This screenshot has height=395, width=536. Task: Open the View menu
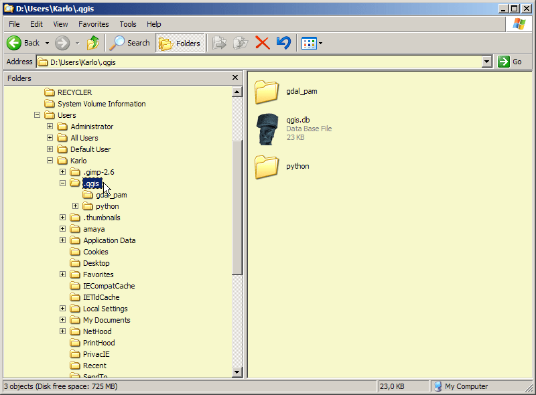click(60, 24)
